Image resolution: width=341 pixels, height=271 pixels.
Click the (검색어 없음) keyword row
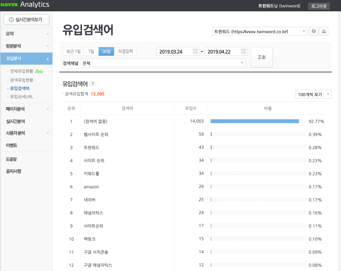96,121
